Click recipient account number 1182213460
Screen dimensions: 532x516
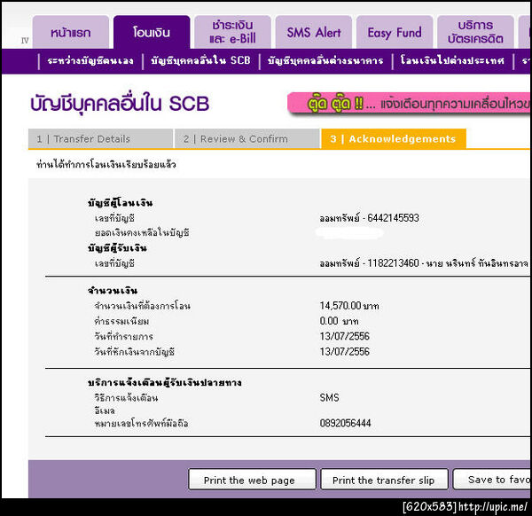coord(393,263)
